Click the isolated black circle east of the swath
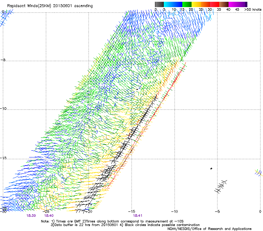The image size is (263, 231). pyautogui.click(x=211, y=168)
